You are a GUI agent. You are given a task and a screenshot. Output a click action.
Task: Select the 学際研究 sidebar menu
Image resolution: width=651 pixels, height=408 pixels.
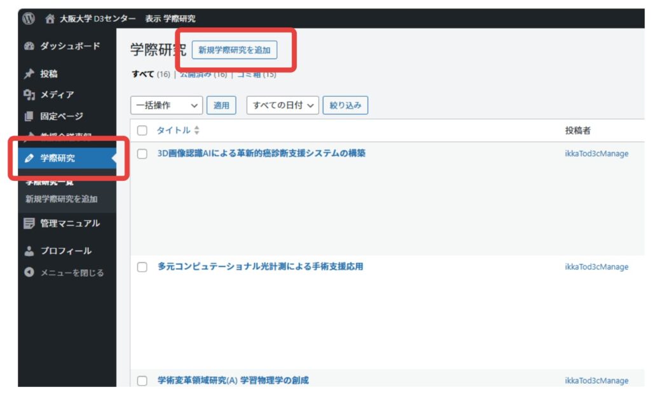tap(67, 158)
